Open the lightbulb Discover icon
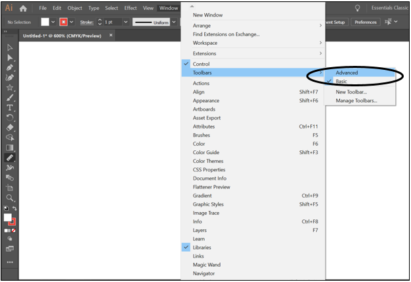411x282 pixels. 357,8
